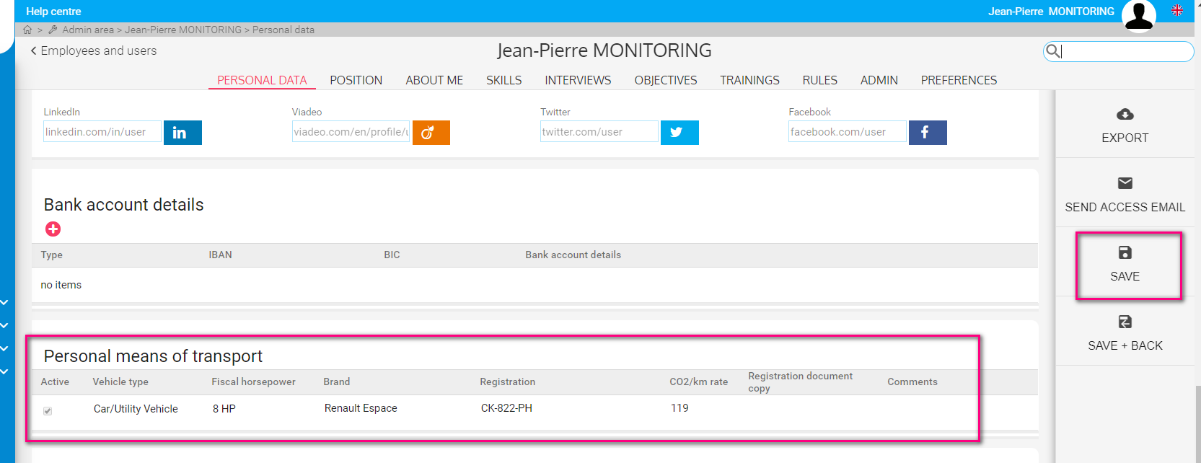The image size is (1201, 463).
Task: Open the Skills tab
Action: (x=504, y=80)
